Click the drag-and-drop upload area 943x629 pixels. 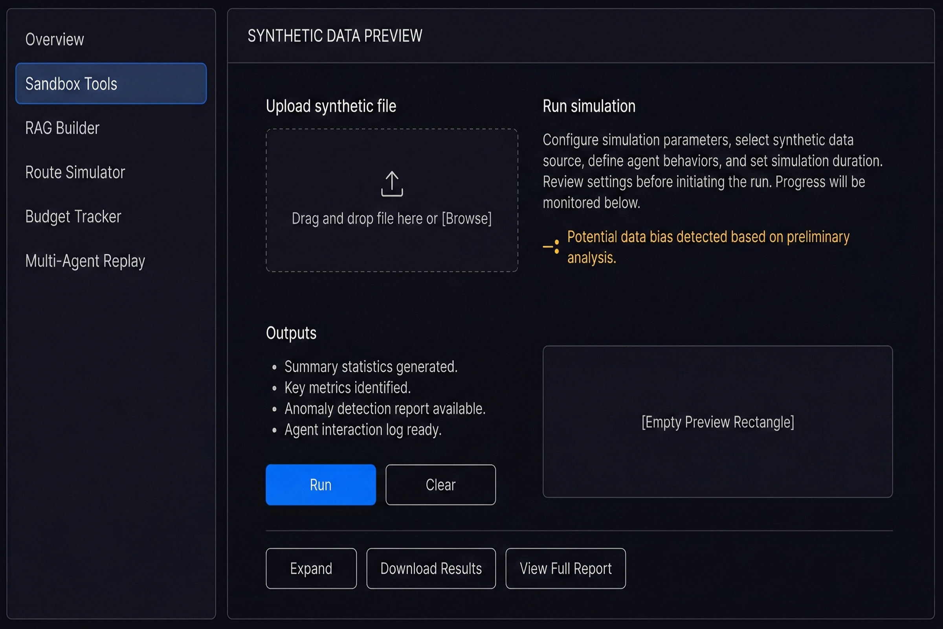coord(391,199)
